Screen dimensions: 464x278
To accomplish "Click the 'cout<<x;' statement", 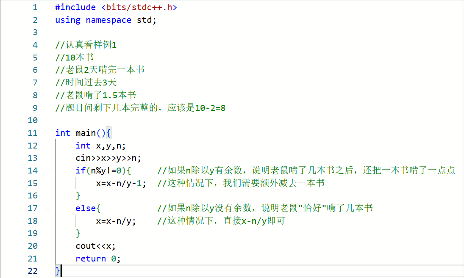I will point(95,246).
